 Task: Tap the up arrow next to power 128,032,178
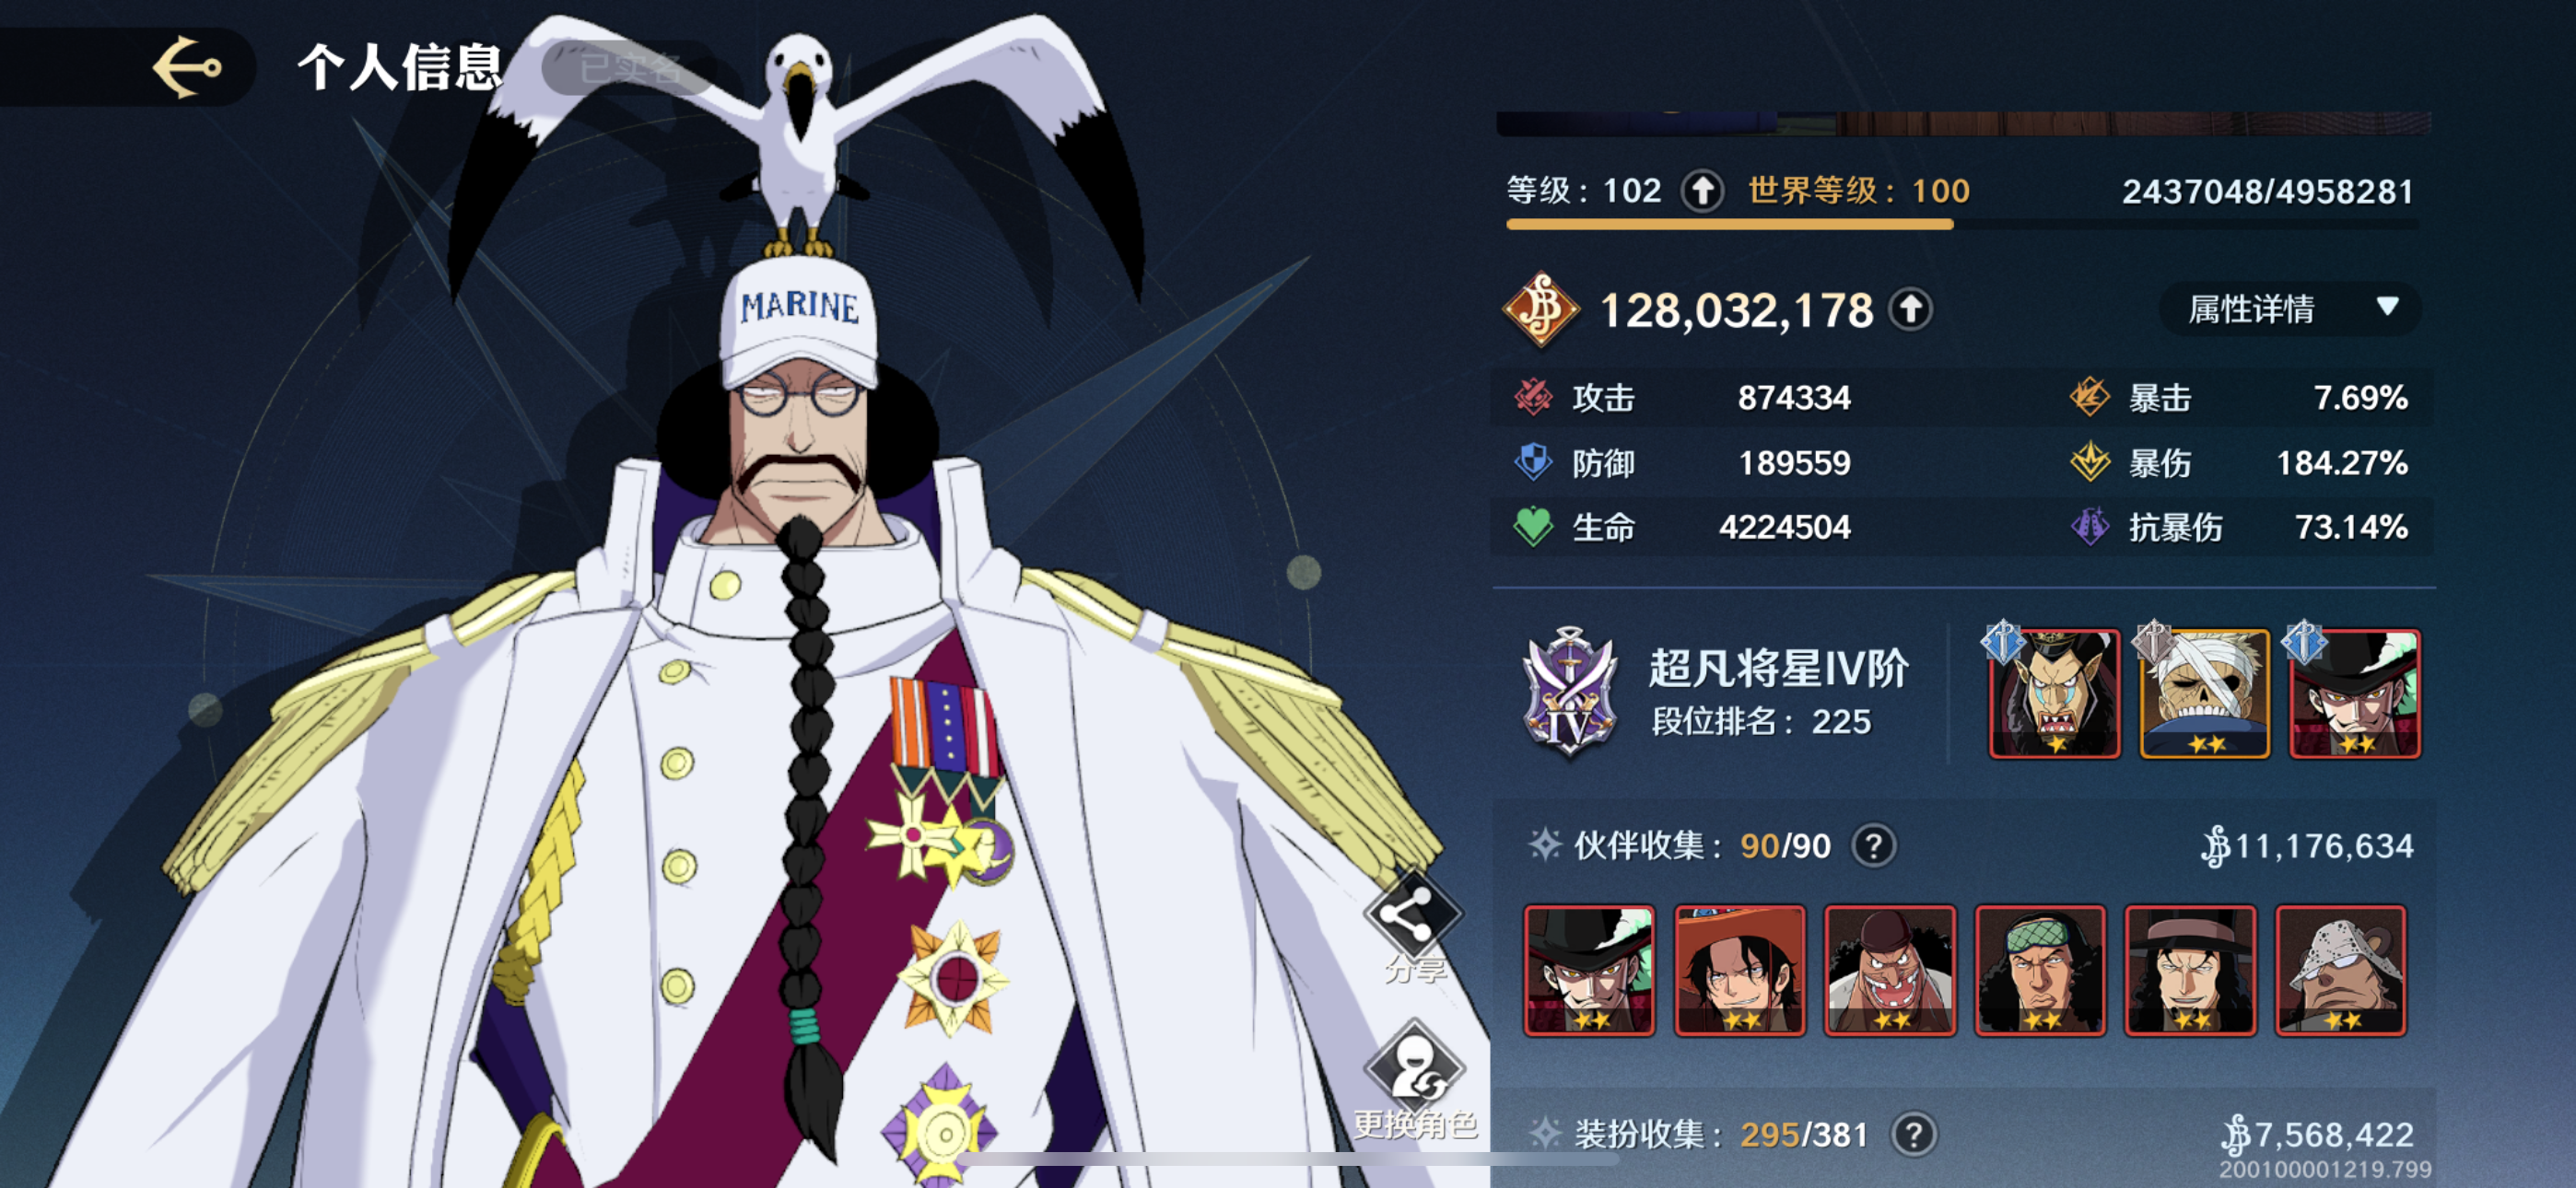click(1910, 309)
